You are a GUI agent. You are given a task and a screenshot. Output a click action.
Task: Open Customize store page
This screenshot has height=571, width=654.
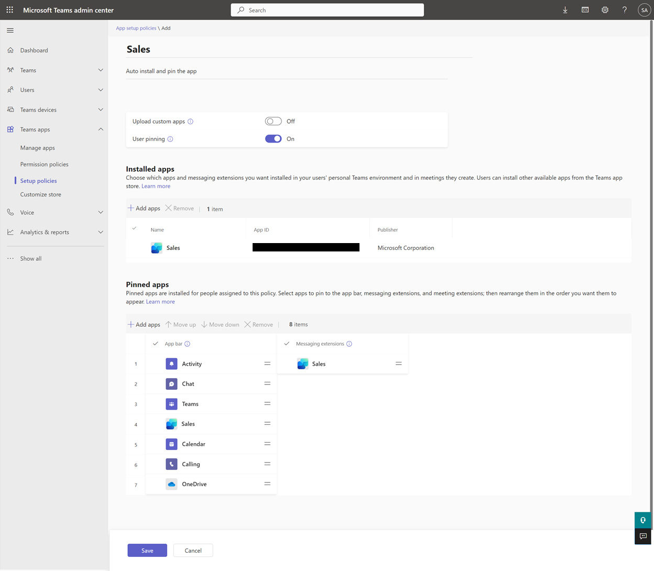pos(41,194)
